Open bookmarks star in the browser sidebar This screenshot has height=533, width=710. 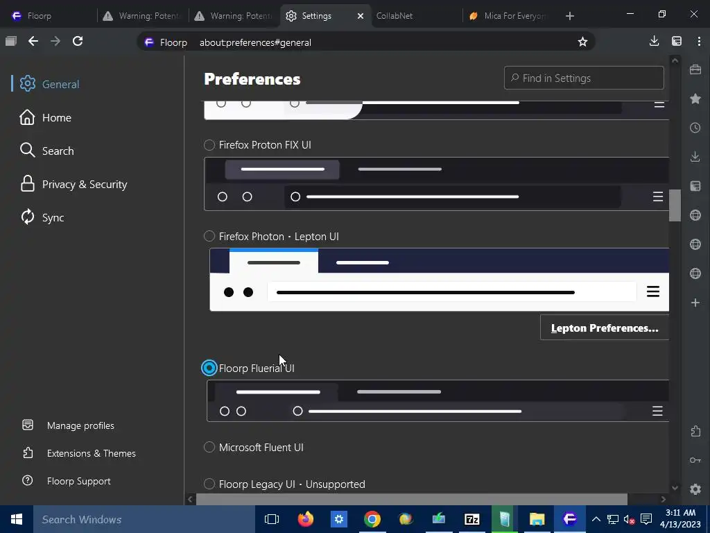[695, 99]
